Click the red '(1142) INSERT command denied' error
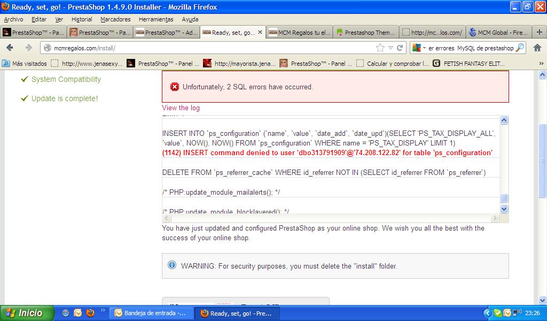Viewport: 547px width, 321px height. pyautogui.click(x=327, y=152)
